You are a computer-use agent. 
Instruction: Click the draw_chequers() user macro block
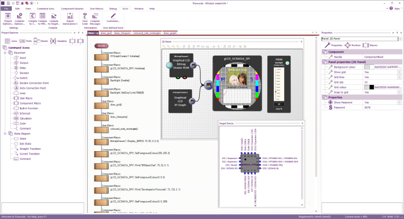click(x=101, y=118)
